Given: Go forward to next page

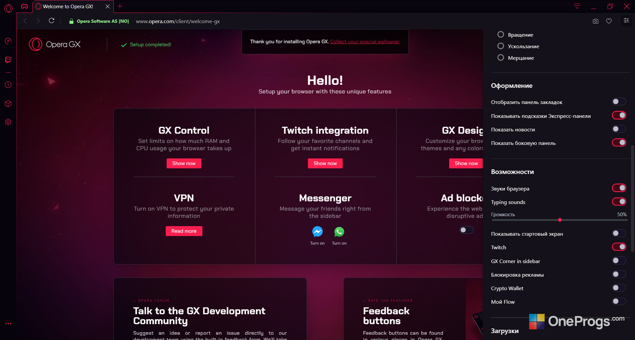Looking at the screenshot, I should 38,21.
